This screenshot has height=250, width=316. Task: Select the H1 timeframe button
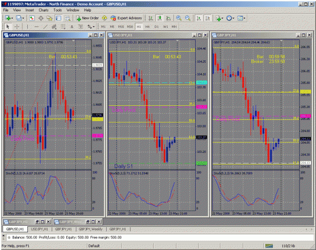[139, 27]
